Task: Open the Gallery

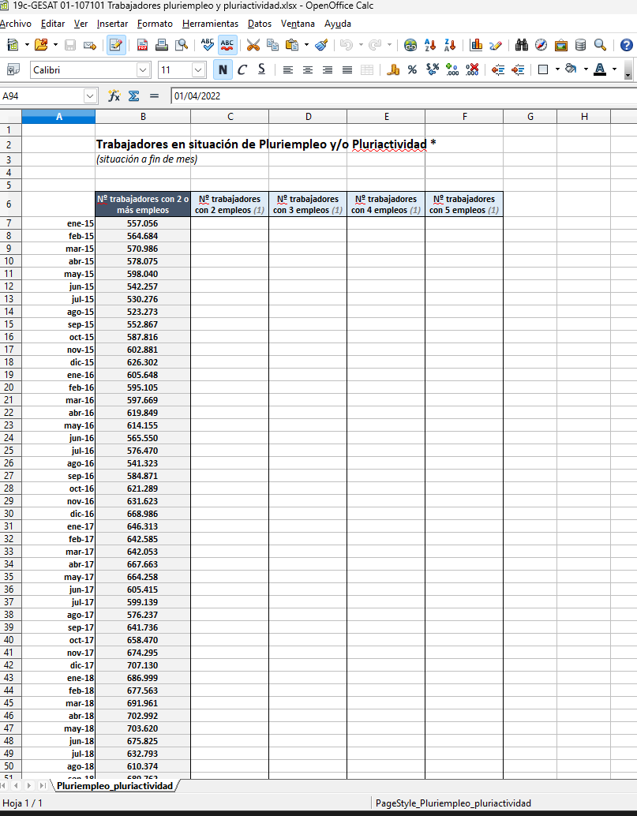Action: coord(561,46)
